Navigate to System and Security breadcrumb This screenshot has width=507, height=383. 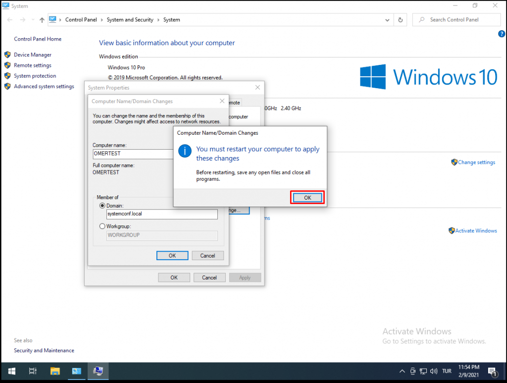(130, 20)
